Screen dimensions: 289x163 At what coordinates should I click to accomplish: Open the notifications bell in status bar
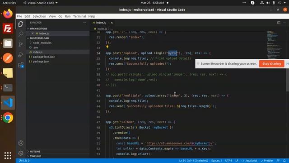click(284, 161)
